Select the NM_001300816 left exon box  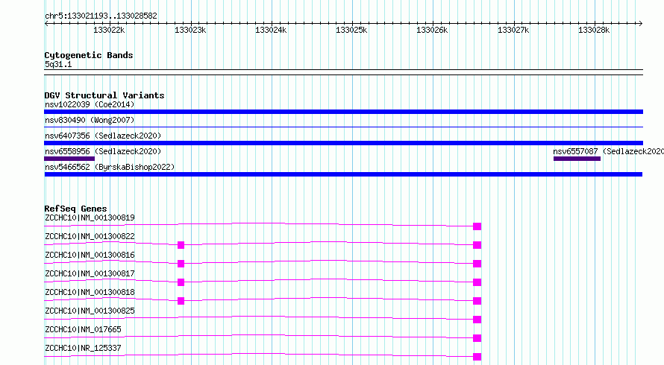coord(181,264)
